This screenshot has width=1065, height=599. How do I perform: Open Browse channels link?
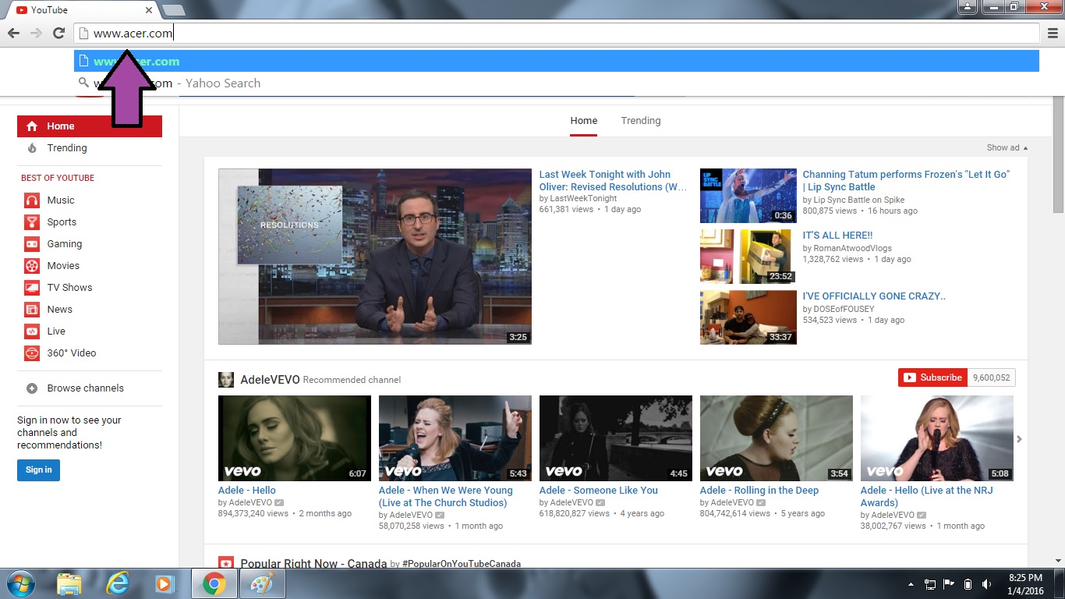click(x=85, y=388)
